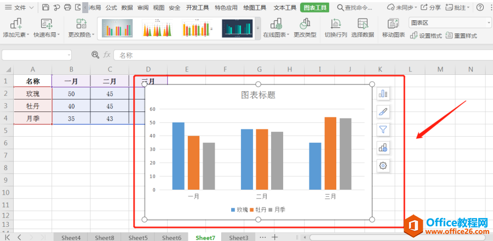Switch to Drawing Tools (绘图工具) tab
The width and height of the screenshot is (493, 241).
click(255, 8)
